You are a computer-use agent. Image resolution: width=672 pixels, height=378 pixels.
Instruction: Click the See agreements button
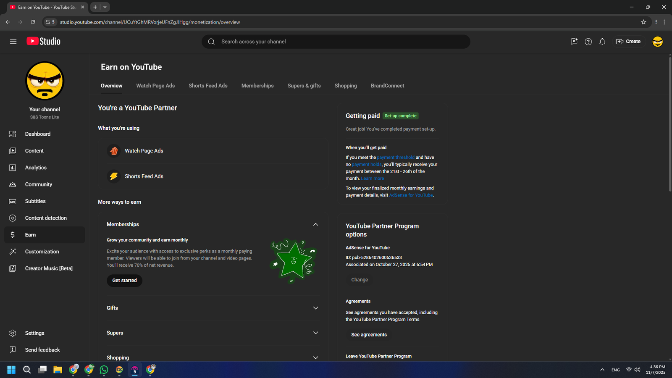pyautogui.click(x=369, y=335)
